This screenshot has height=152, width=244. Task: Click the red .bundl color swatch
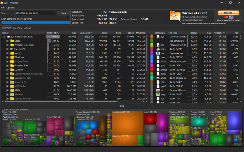pyautogui.click(x=152, y=70)
